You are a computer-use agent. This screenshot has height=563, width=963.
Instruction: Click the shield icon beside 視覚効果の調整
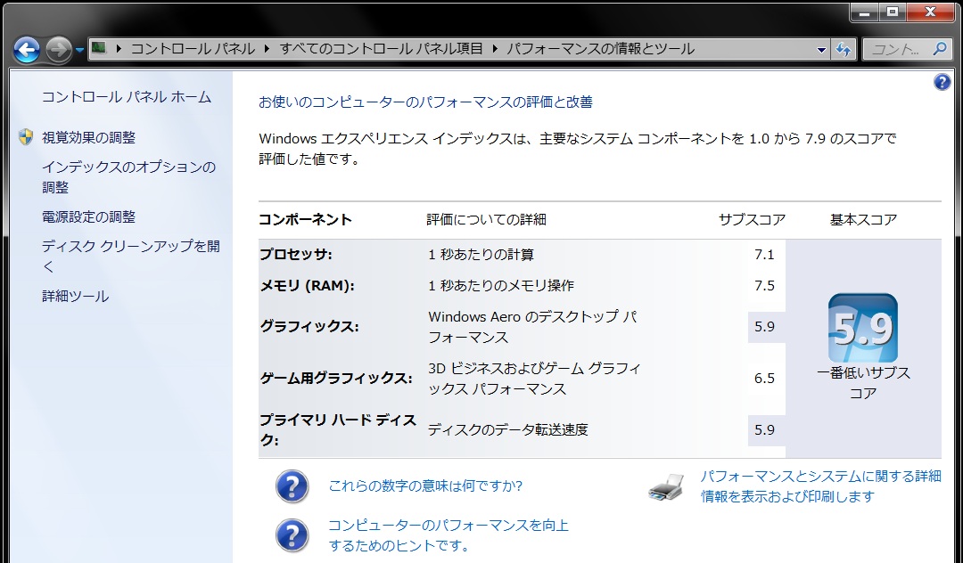tap(26, 137)
